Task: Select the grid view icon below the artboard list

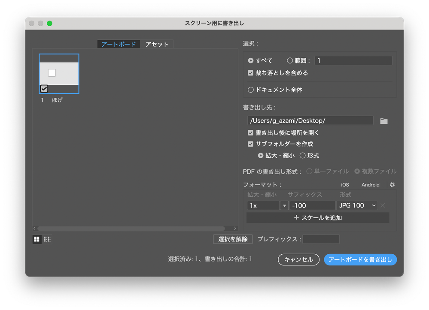Action: [x=37, y=239]
